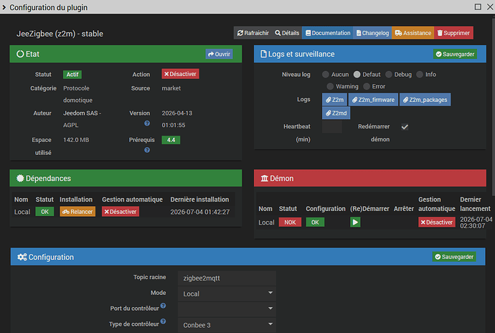
Task: Click the Rafraichir refresh button
Action: [253, 33]
